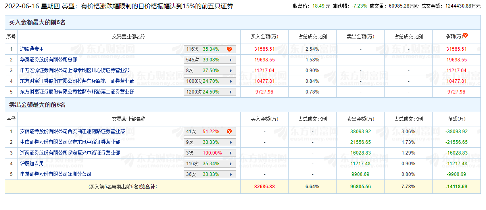
Task: Click the arrow icon beside 3次 100.00%
Action: (x=231, y=153)
